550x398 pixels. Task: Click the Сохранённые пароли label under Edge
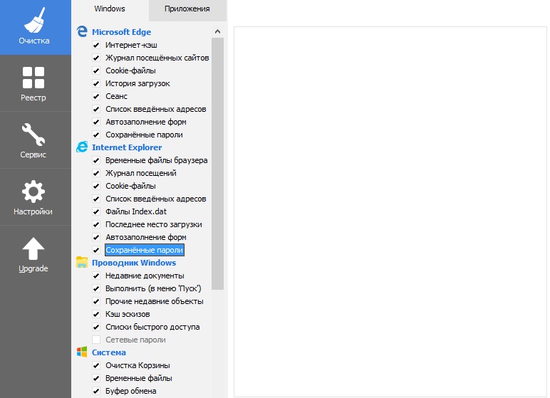tap(144, 135)
